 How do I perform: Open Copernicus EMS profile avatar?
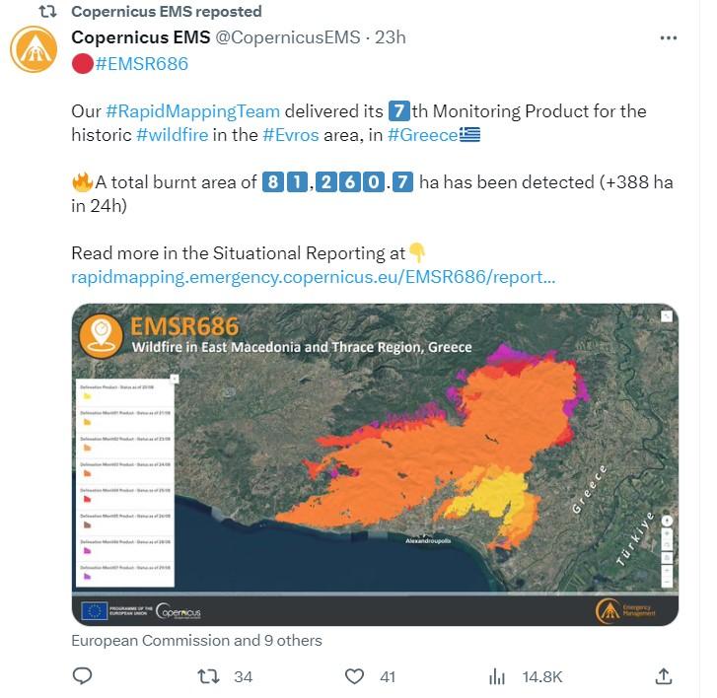[34, 49]
